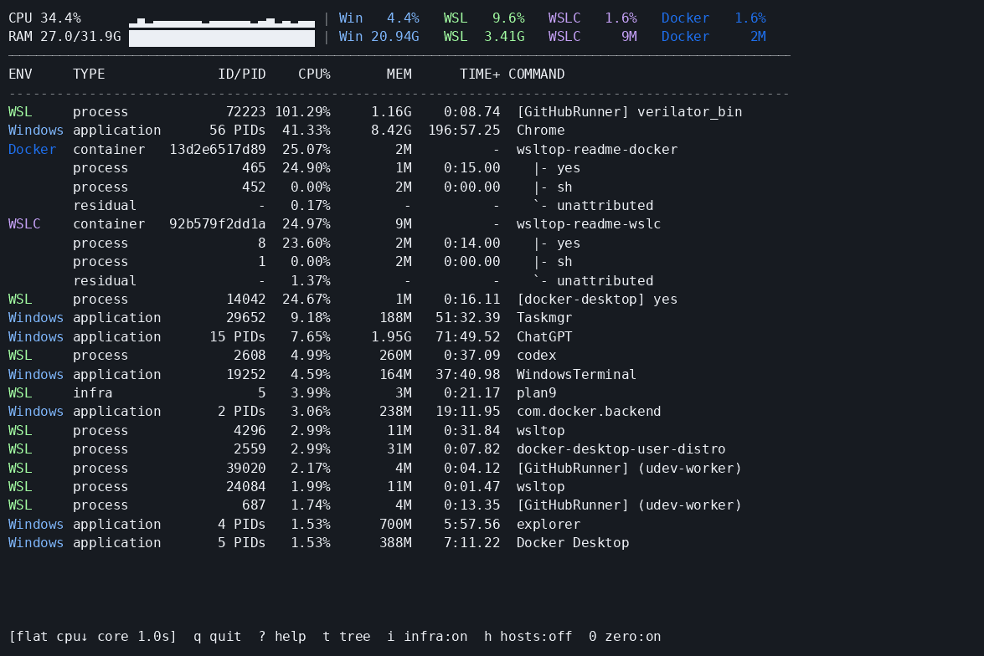Select the yes process with PID 465

click(327, 168)
